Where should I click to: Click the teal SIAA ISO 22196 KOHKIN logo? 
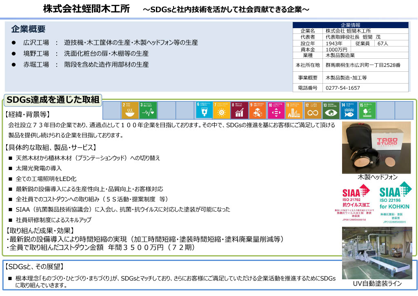[x=394, y=203]
